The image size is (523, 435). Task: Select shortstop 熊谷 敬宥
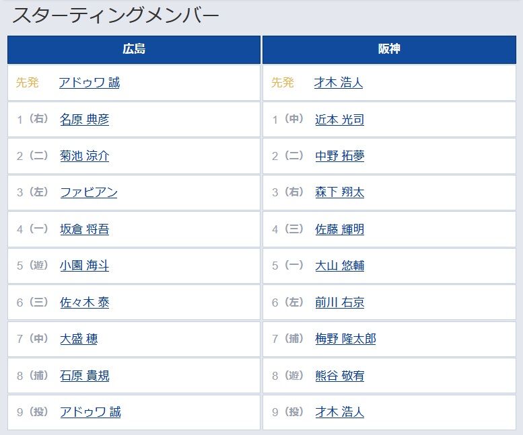339,376
